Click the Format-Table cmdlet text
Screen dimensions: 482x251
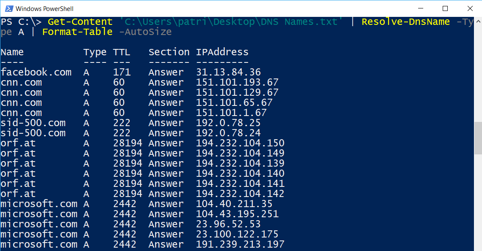point(77,32)
